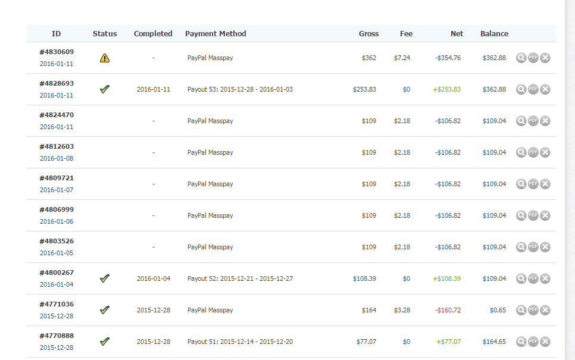Download PDF for transaction #4828693
The image size is (575, 360).
533,89
